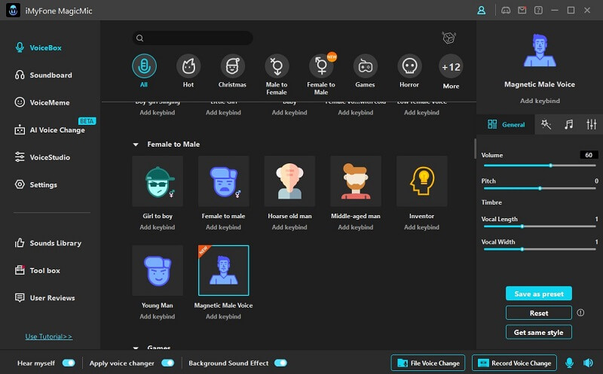This screenshot has width=603, height=374.
Task: Open the VoiceBox section
Action: pos(38,47)
